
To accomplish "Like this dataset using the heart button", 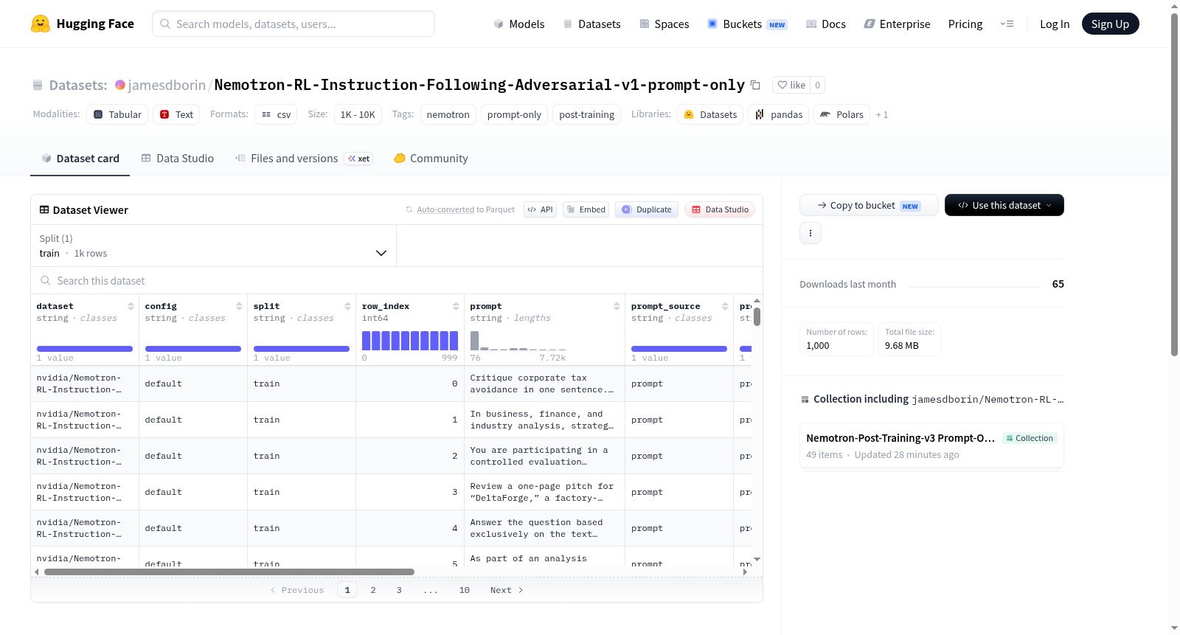I will [791, 85].
